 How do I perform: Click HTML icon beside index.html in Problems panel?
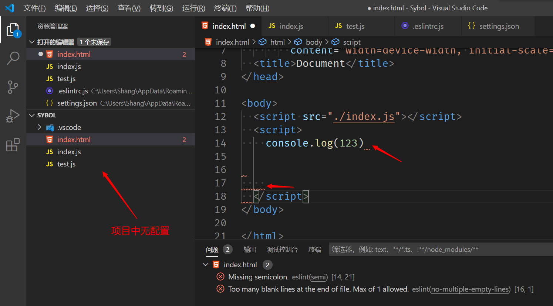(216, 265)
